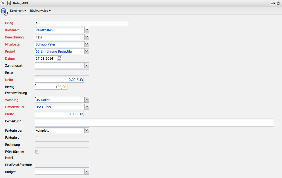The width and height of the screenshot is (282, 178).
Task: Click the Beleg document icon in title bar
Action: tap(9, 3)
